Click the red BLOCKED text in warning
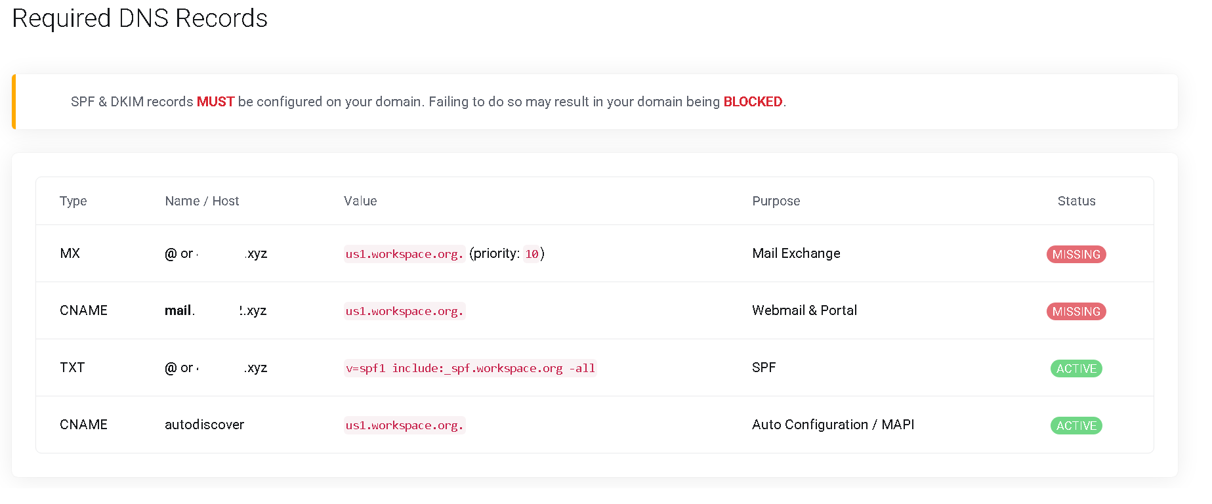 click(752, 102)
